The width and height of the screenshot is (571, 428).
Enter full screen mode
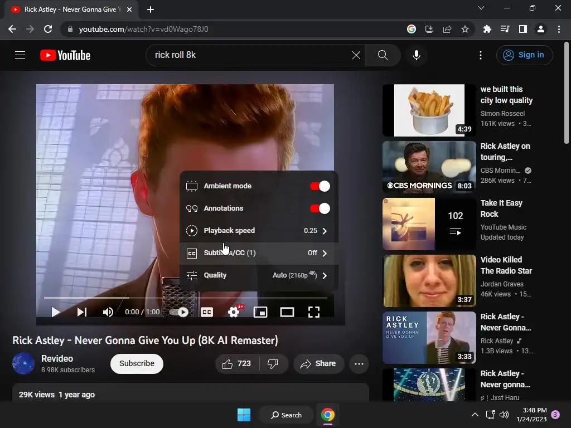coord(314,312)
